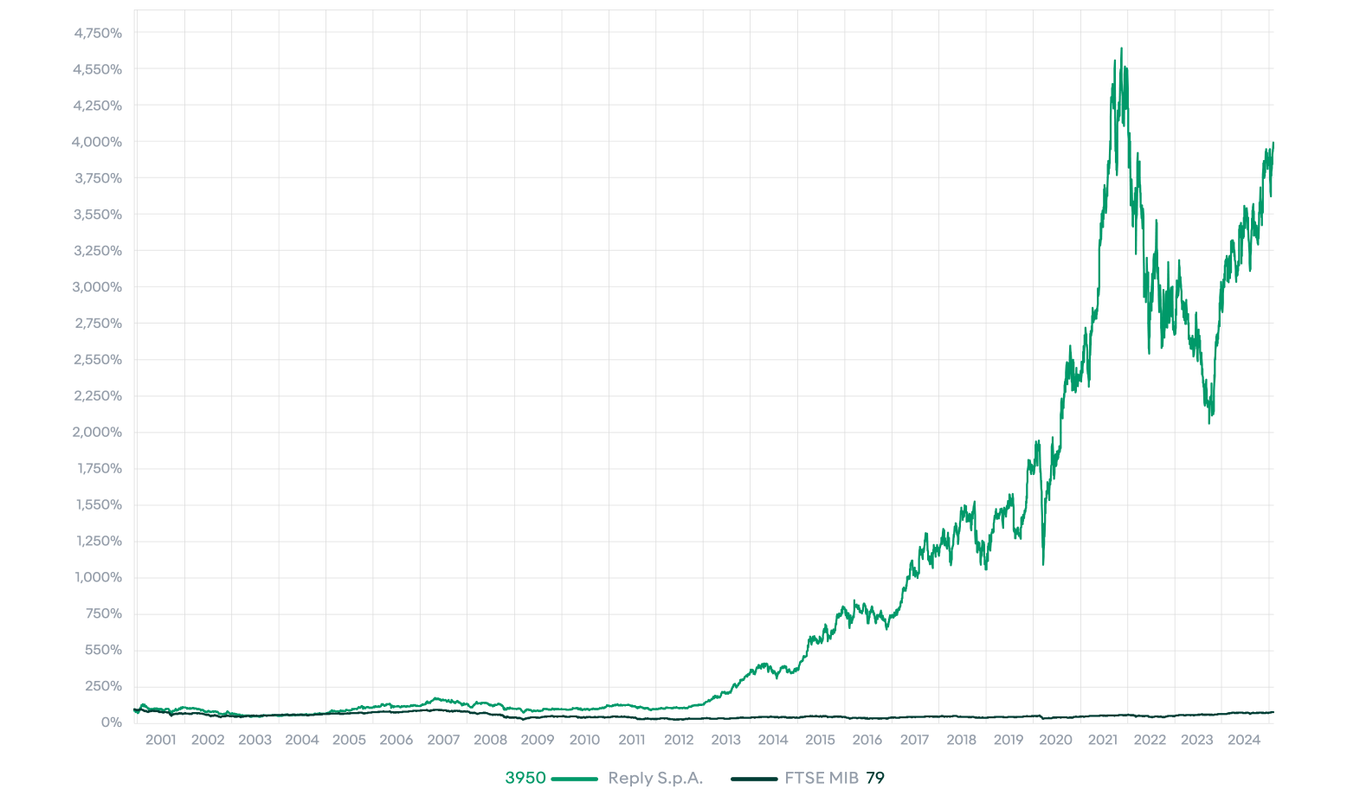Select the 3950 value beside Reply legend
Image resolution: width=1347 pixels, height=796 pixels.
pyautogui.click(x=525, y=778)
